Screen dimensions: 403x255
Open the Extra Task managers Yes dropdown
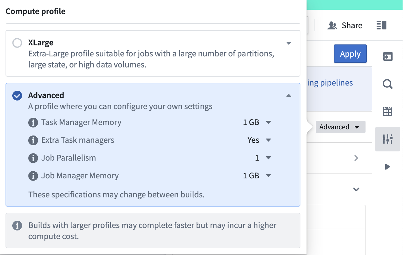(x=259, y=140)
